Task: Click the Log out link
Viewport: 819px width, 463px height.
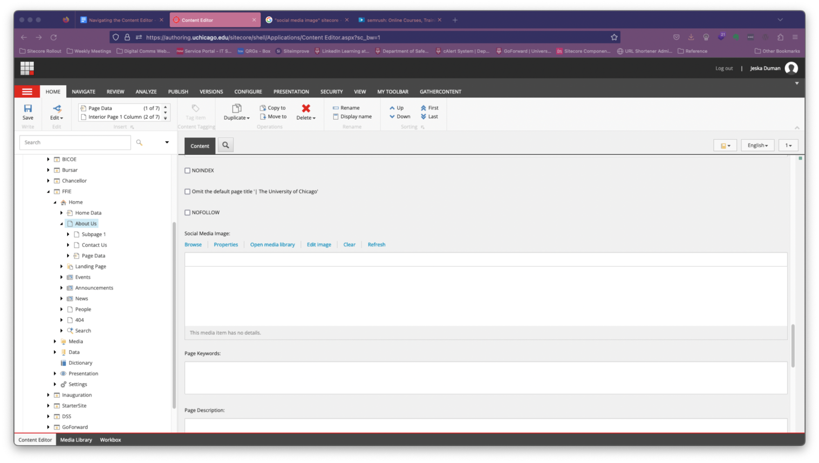Action: point(724,68)
